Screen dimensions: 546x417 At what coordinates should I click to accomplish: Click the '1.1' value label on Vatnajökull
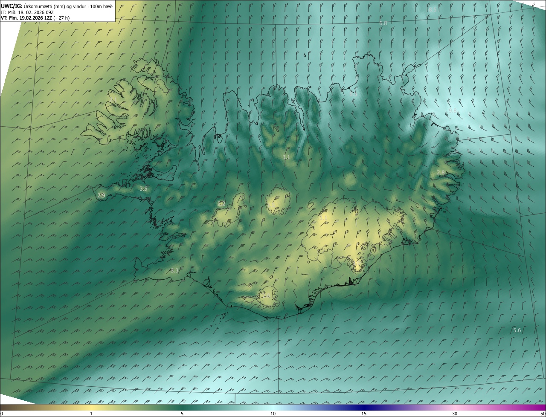pyautogui.click(x=323, y=217)
